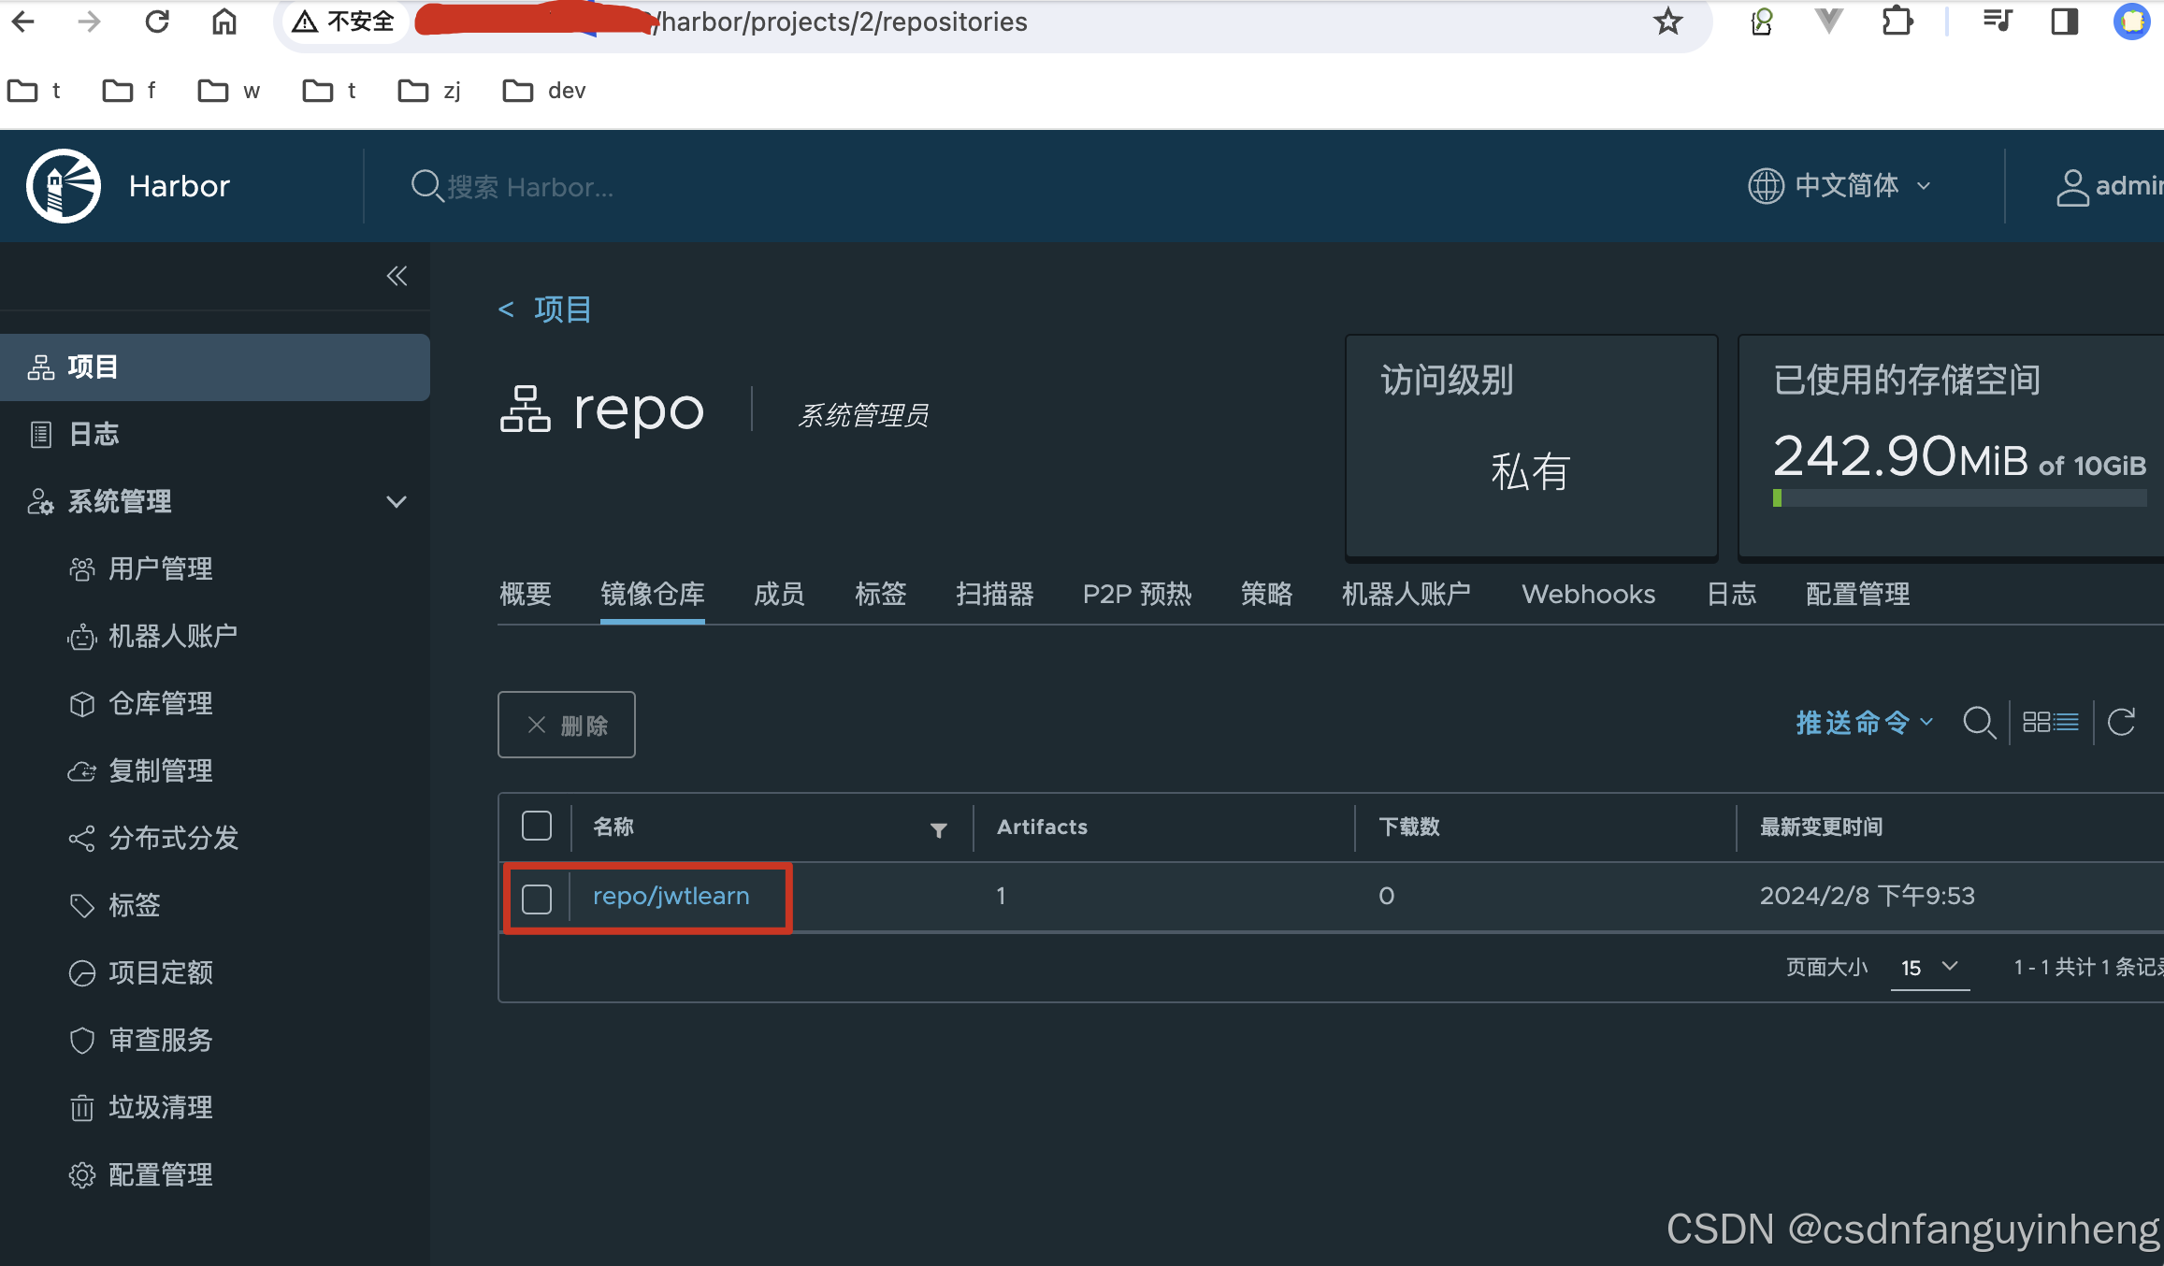Switch to the 标签 project tab
The image size is (2164, 1266).
pyautogui.click(x=881, y=594)
